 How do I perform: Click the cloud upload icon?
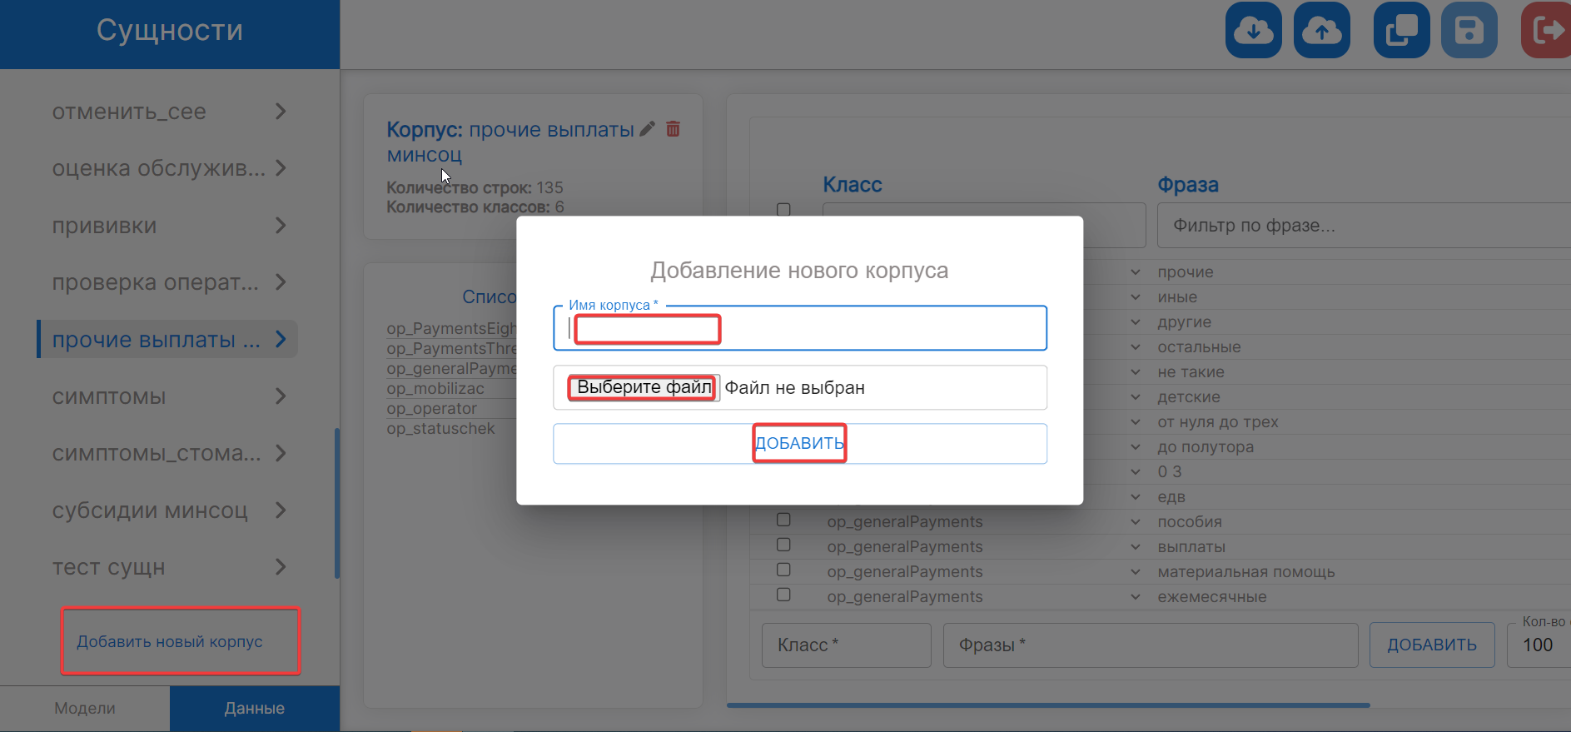(x=1321, y=31)
